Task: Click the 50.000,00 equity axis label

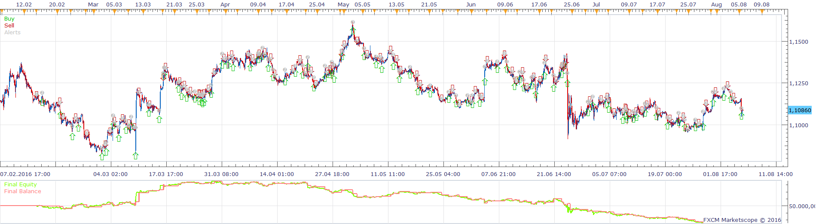Action: pos(802,206)
